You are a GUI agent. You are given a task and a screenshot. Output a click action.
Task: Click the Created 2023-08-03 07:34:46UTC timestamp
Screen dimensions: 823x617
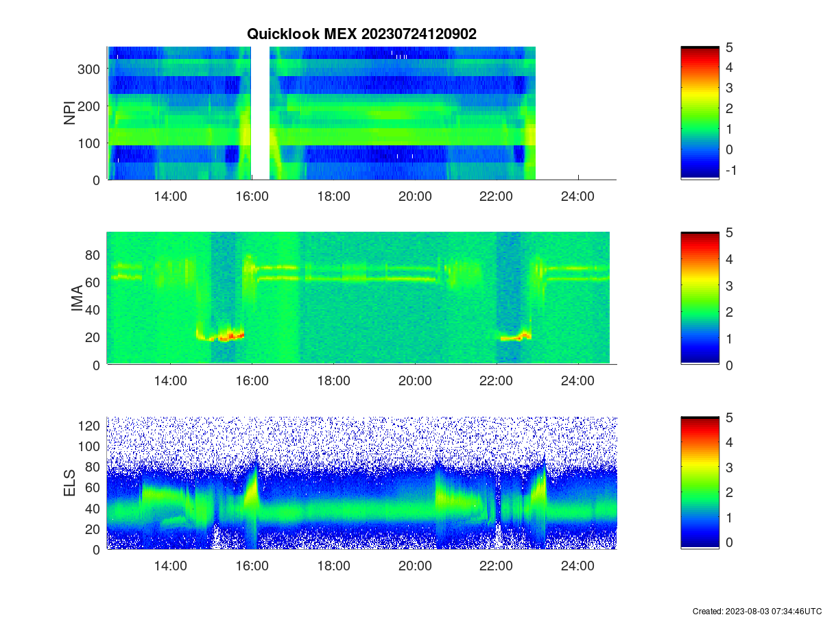[x=756, y=611]
